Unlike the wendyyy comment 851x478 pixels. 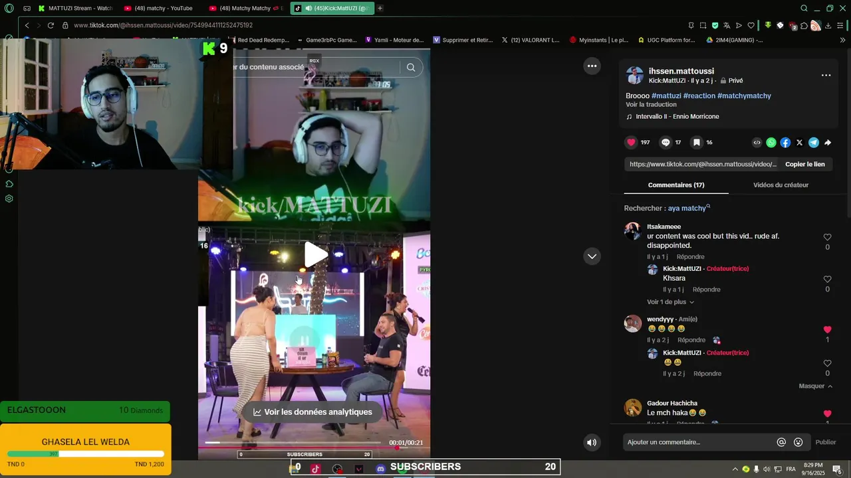pyautogui.click(x=827, y=329)
